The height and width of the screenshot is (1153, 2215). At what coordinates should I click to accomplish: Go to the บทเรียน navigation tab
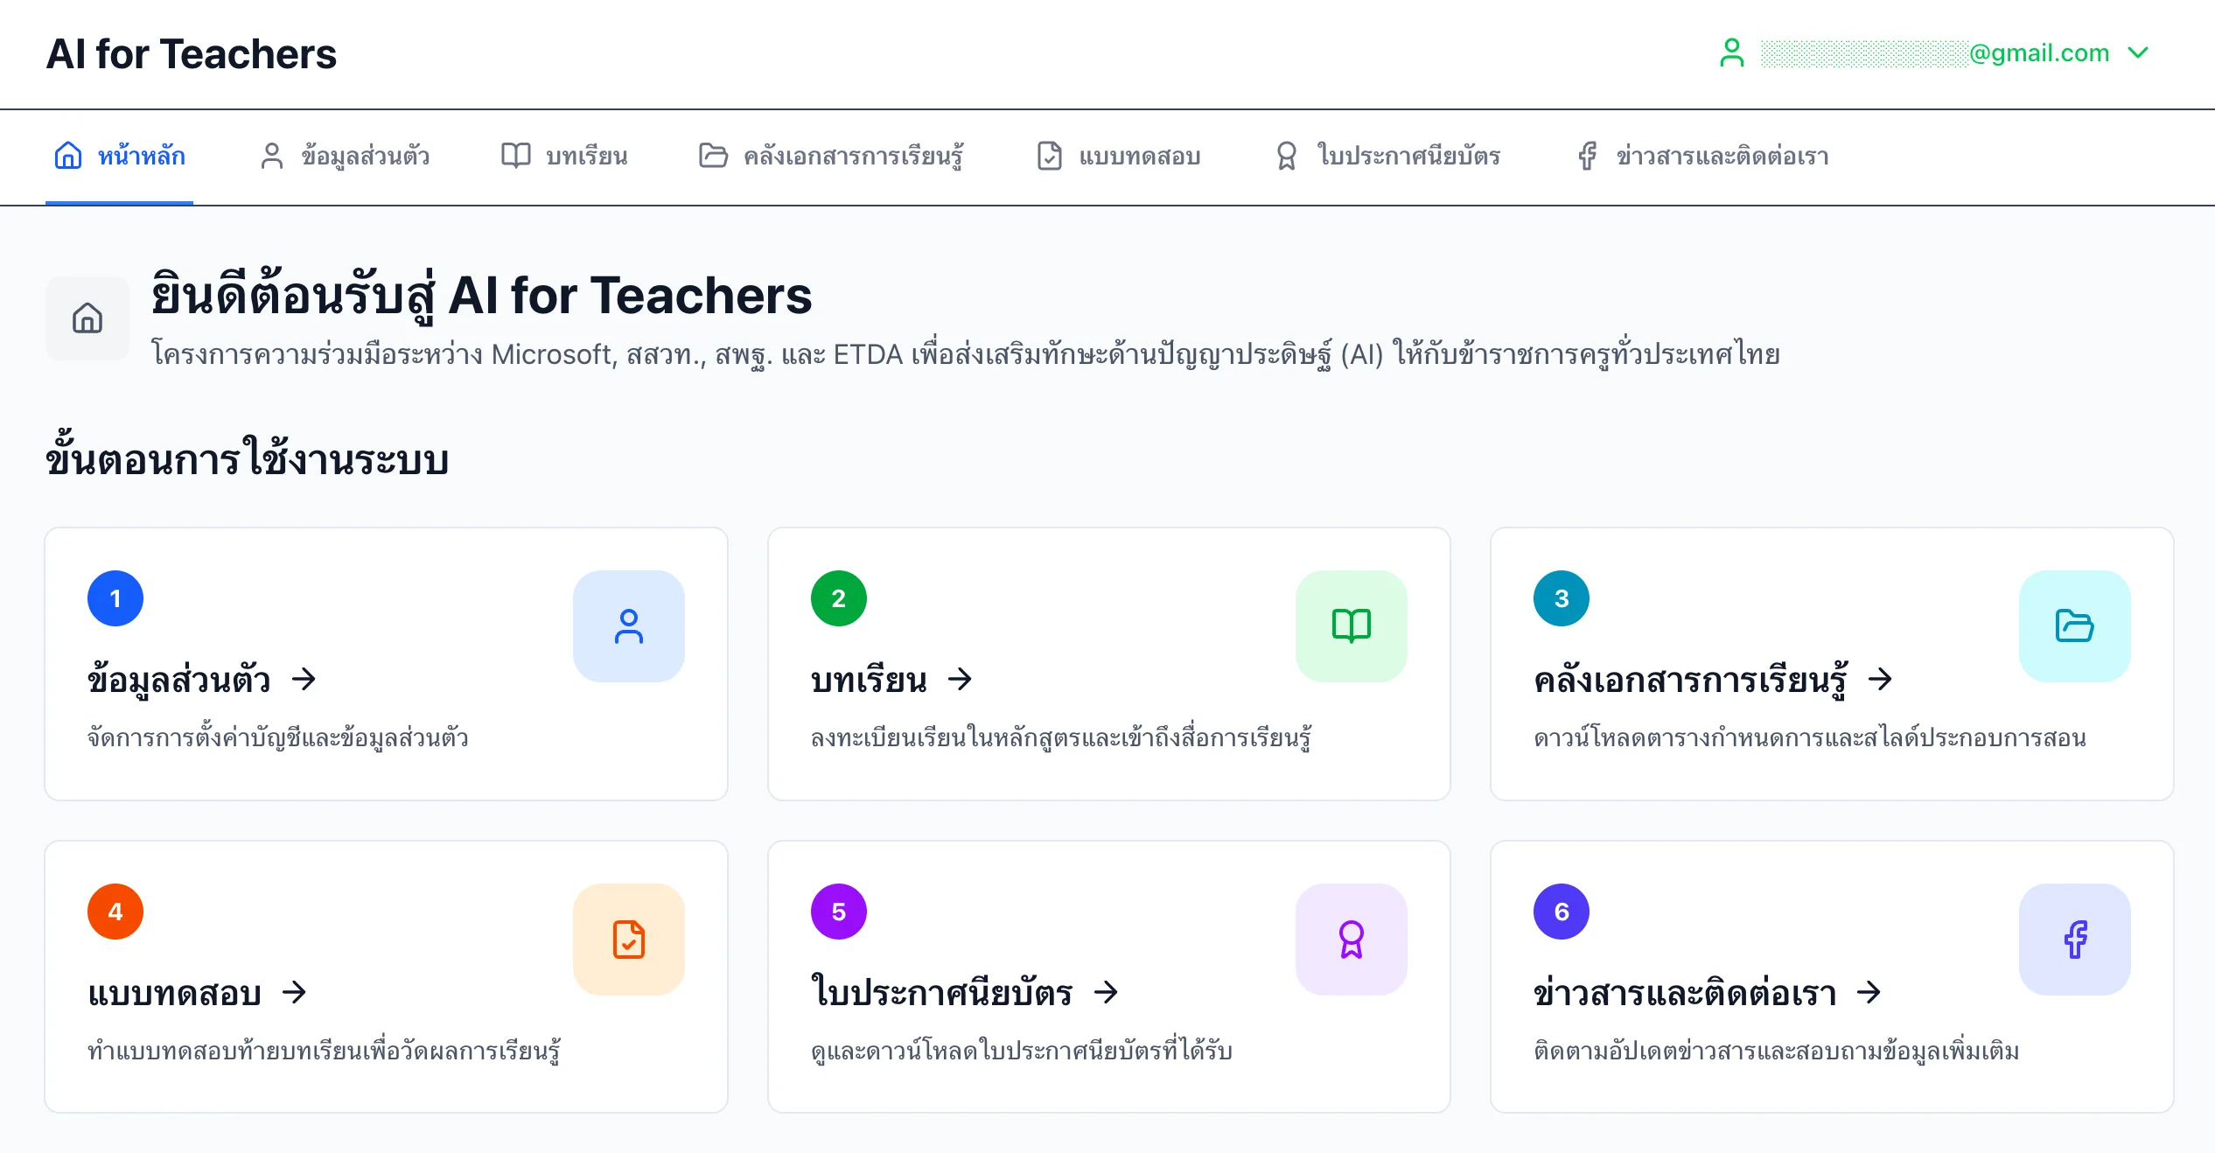tap(564, 157)
